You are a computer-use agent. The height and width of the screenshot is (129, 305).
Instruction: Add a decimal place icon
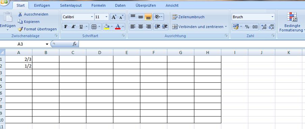click(264, 27)
